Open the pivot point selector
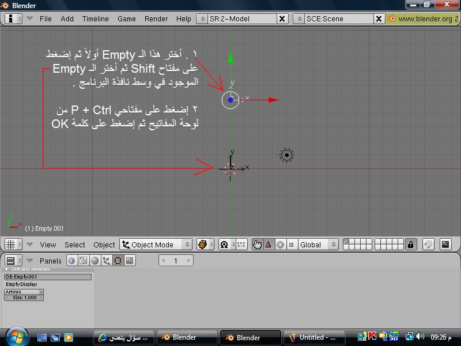The height and width of the screenshot is (346, 461). coord(227,245)
